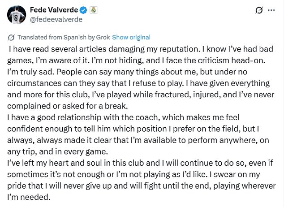This screenshot has width=284, height=207.
Task: Click the small Grok icon beside translation note
Action: coord(11,37)
